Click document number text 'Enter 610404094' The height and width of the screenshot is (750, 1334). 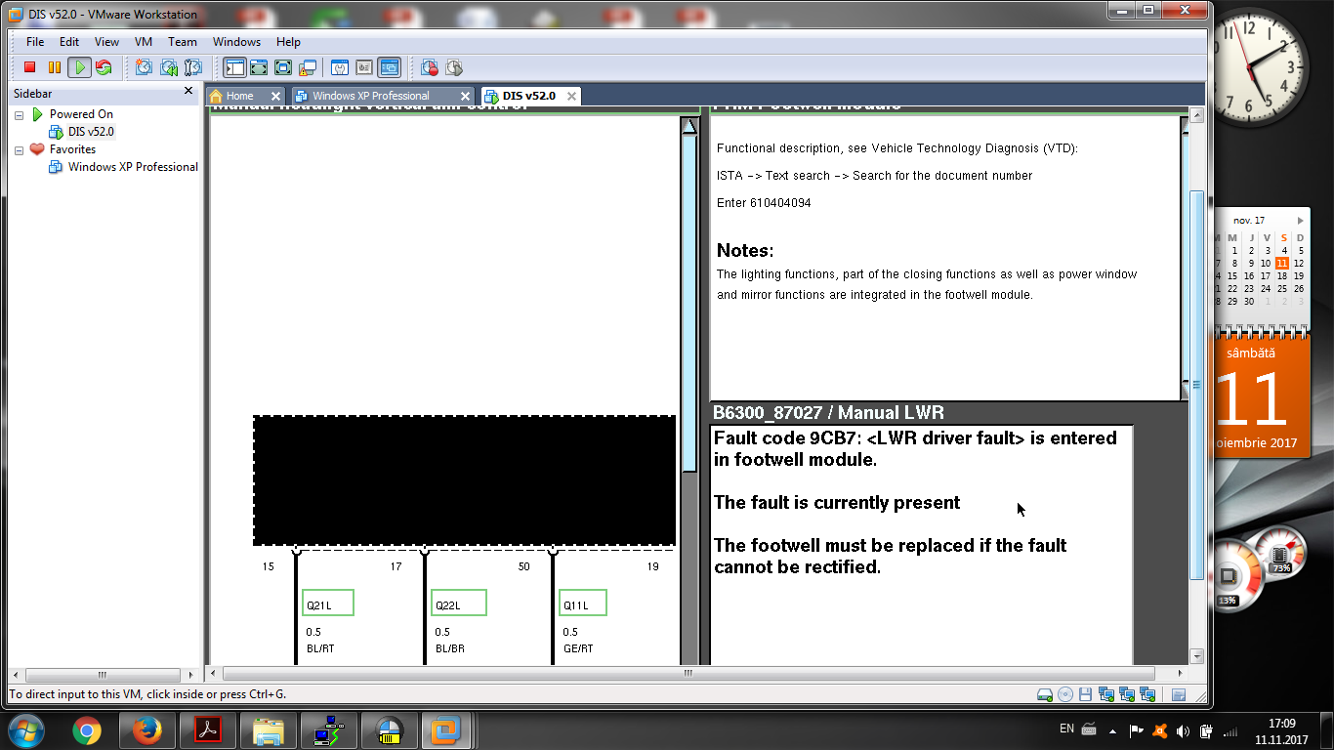(x=764, y=203)
